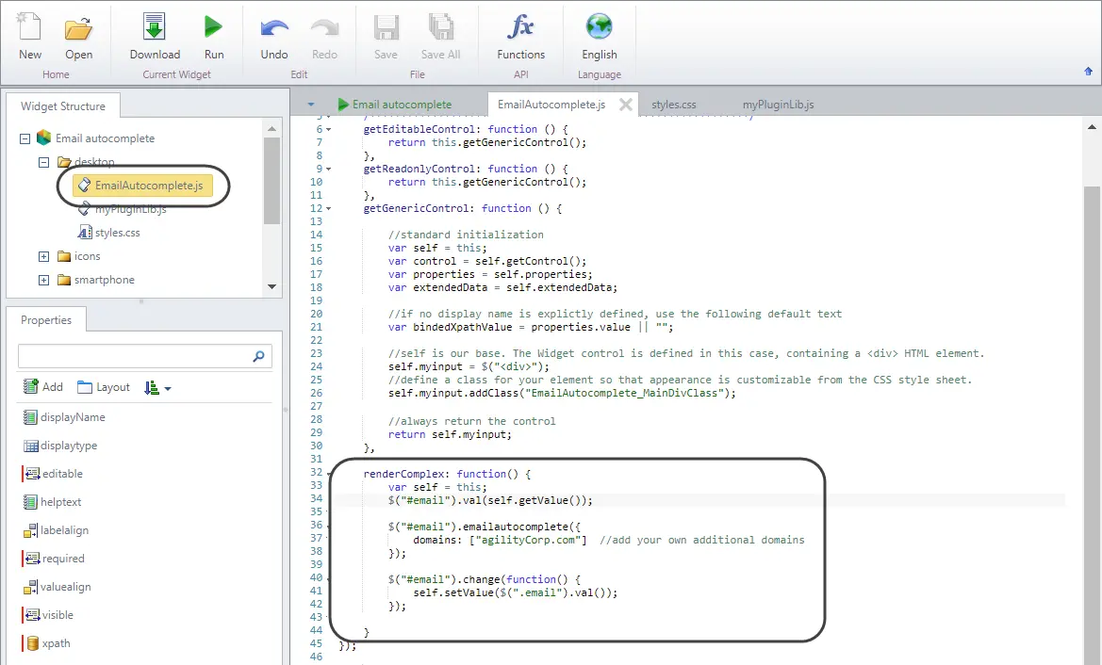The height and width of the screenshot is (665, 1102).
Task: Select the Properties panel tab
Action: click(x=45, y=320)
